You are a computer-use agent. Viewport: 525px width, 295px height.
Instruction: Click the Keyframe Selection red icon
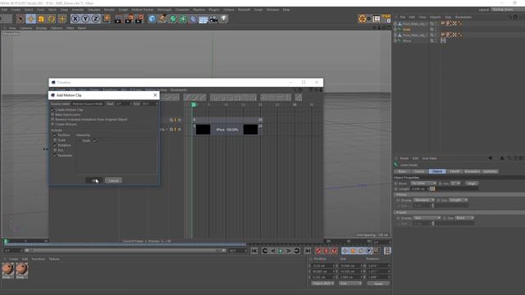pyautogui.click(x=334, y=251)
